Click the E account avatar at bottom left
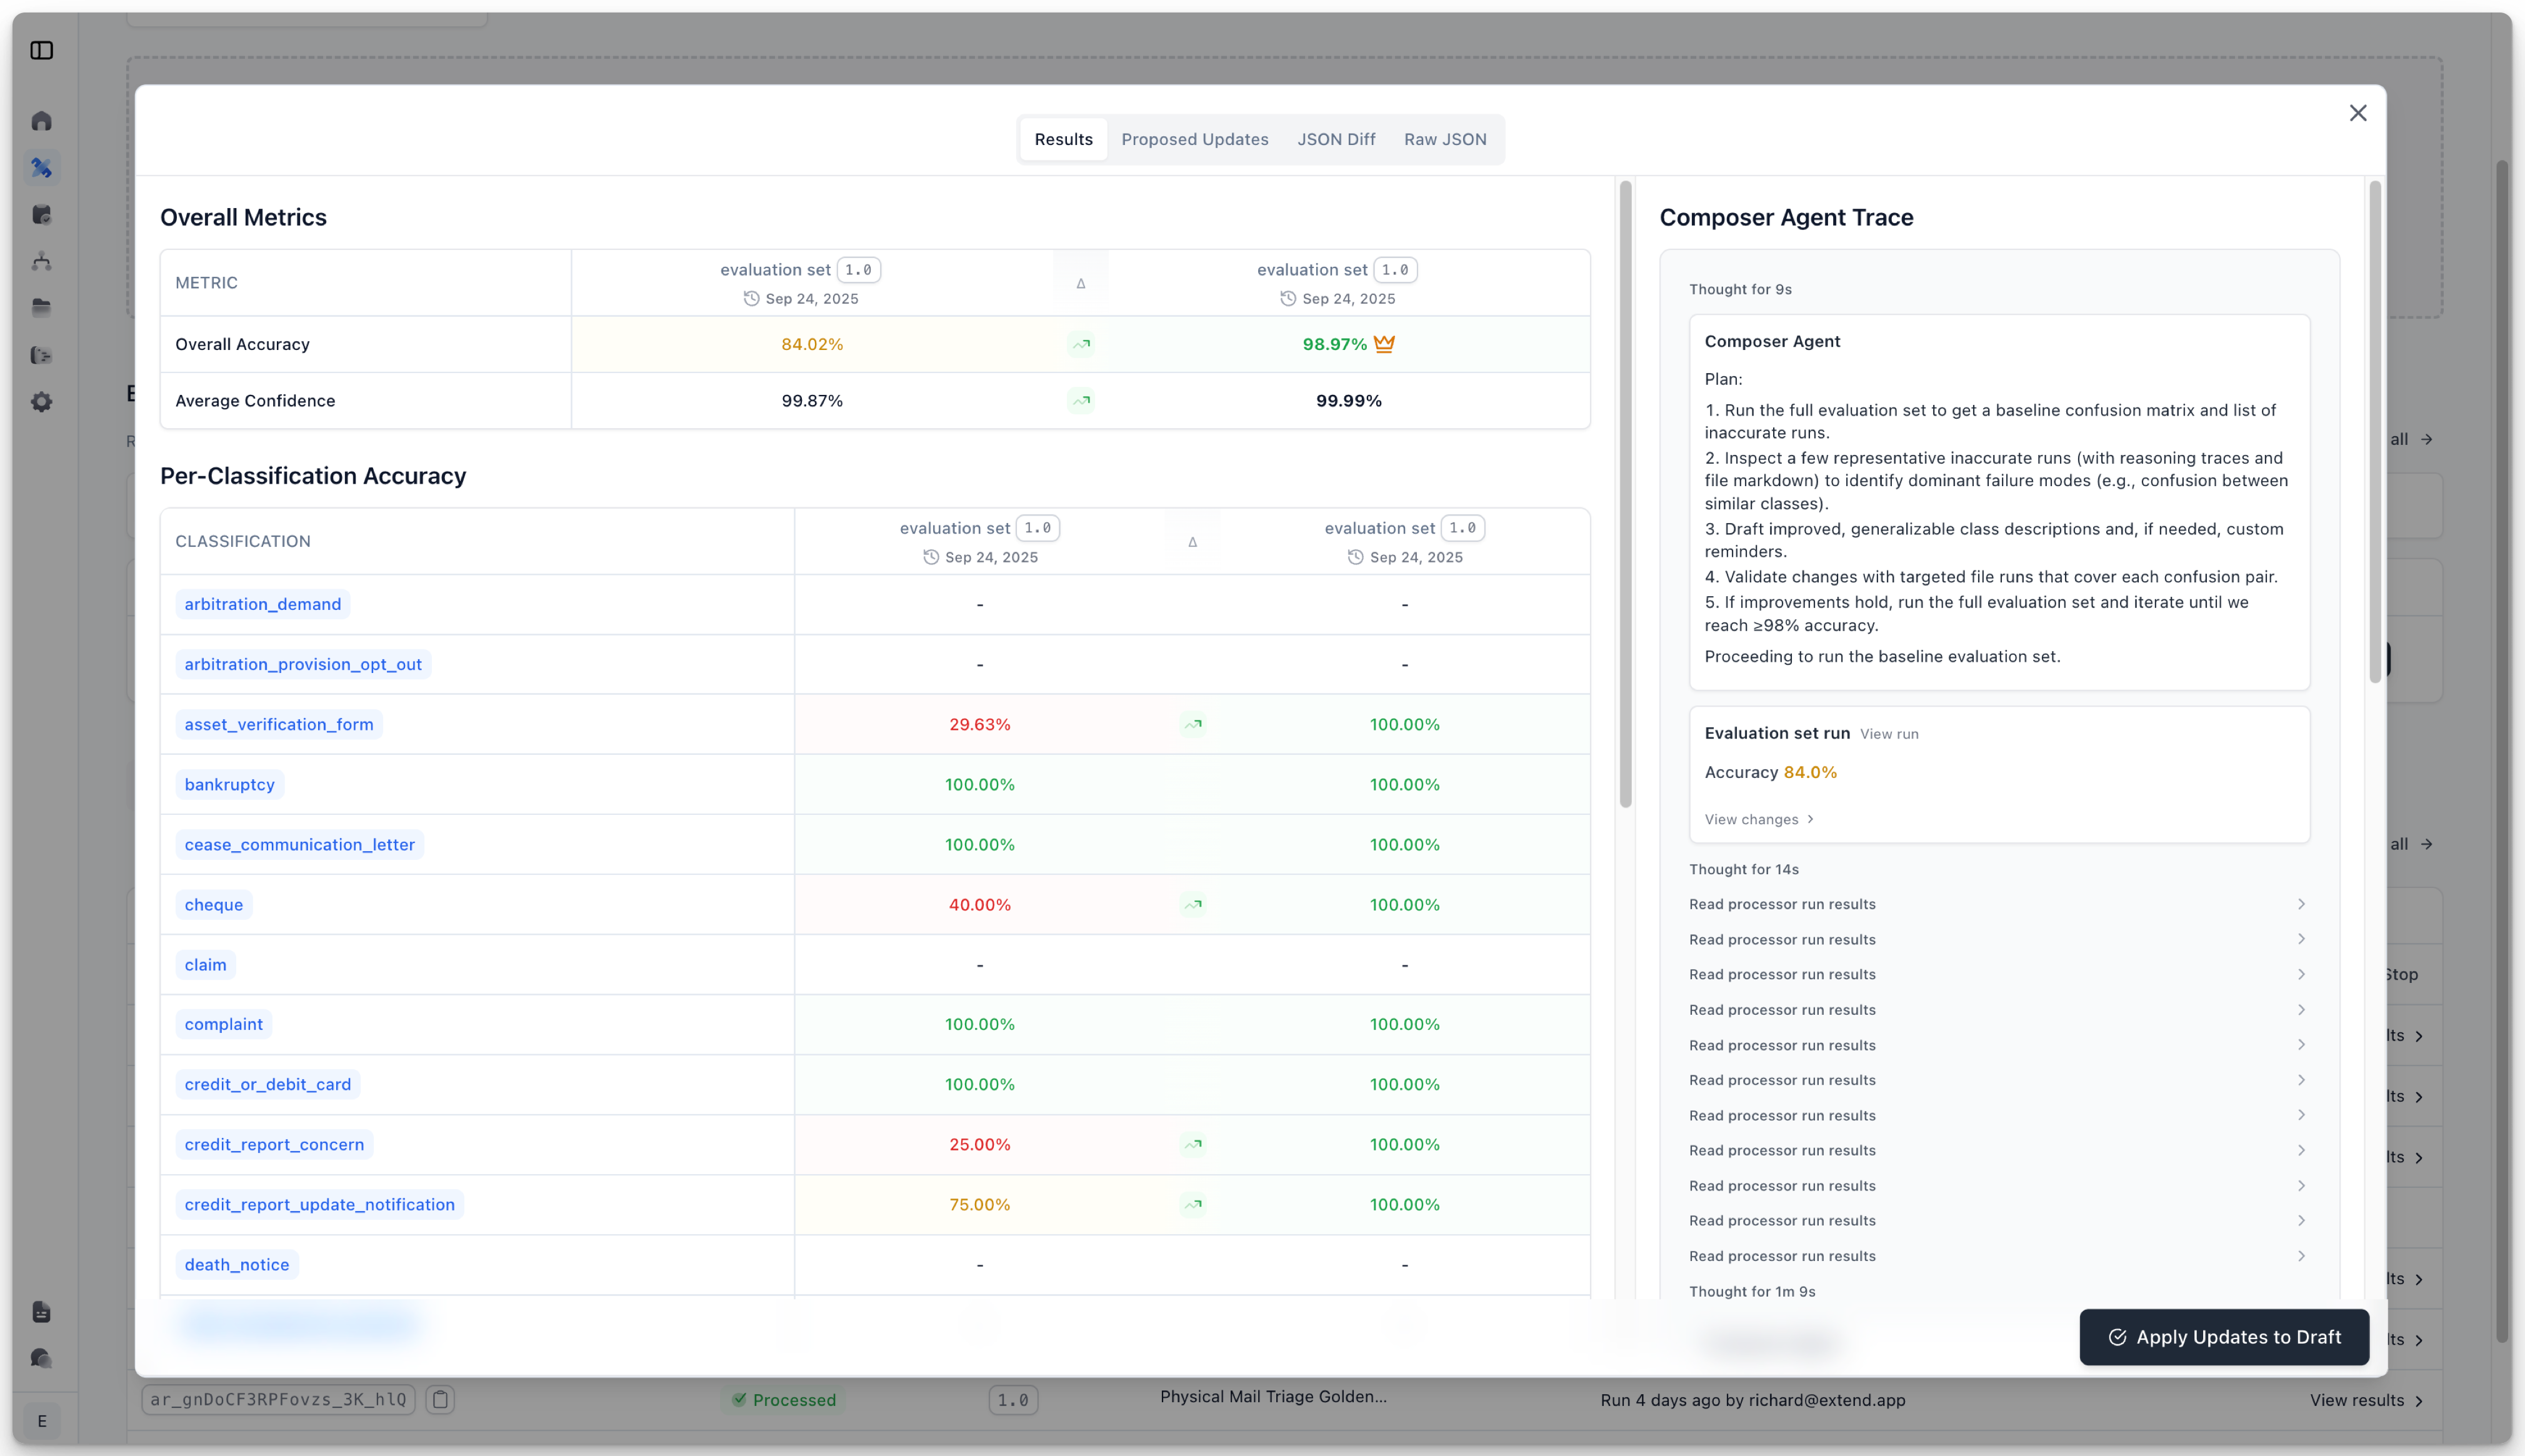The width and height of the screenshot is (2525, 1456). [42, 1420]
